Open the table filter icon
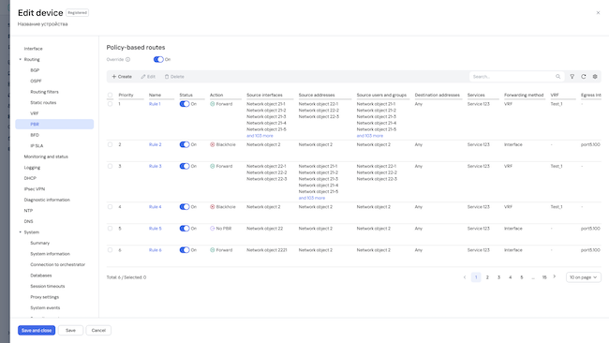 click(572, 77)
